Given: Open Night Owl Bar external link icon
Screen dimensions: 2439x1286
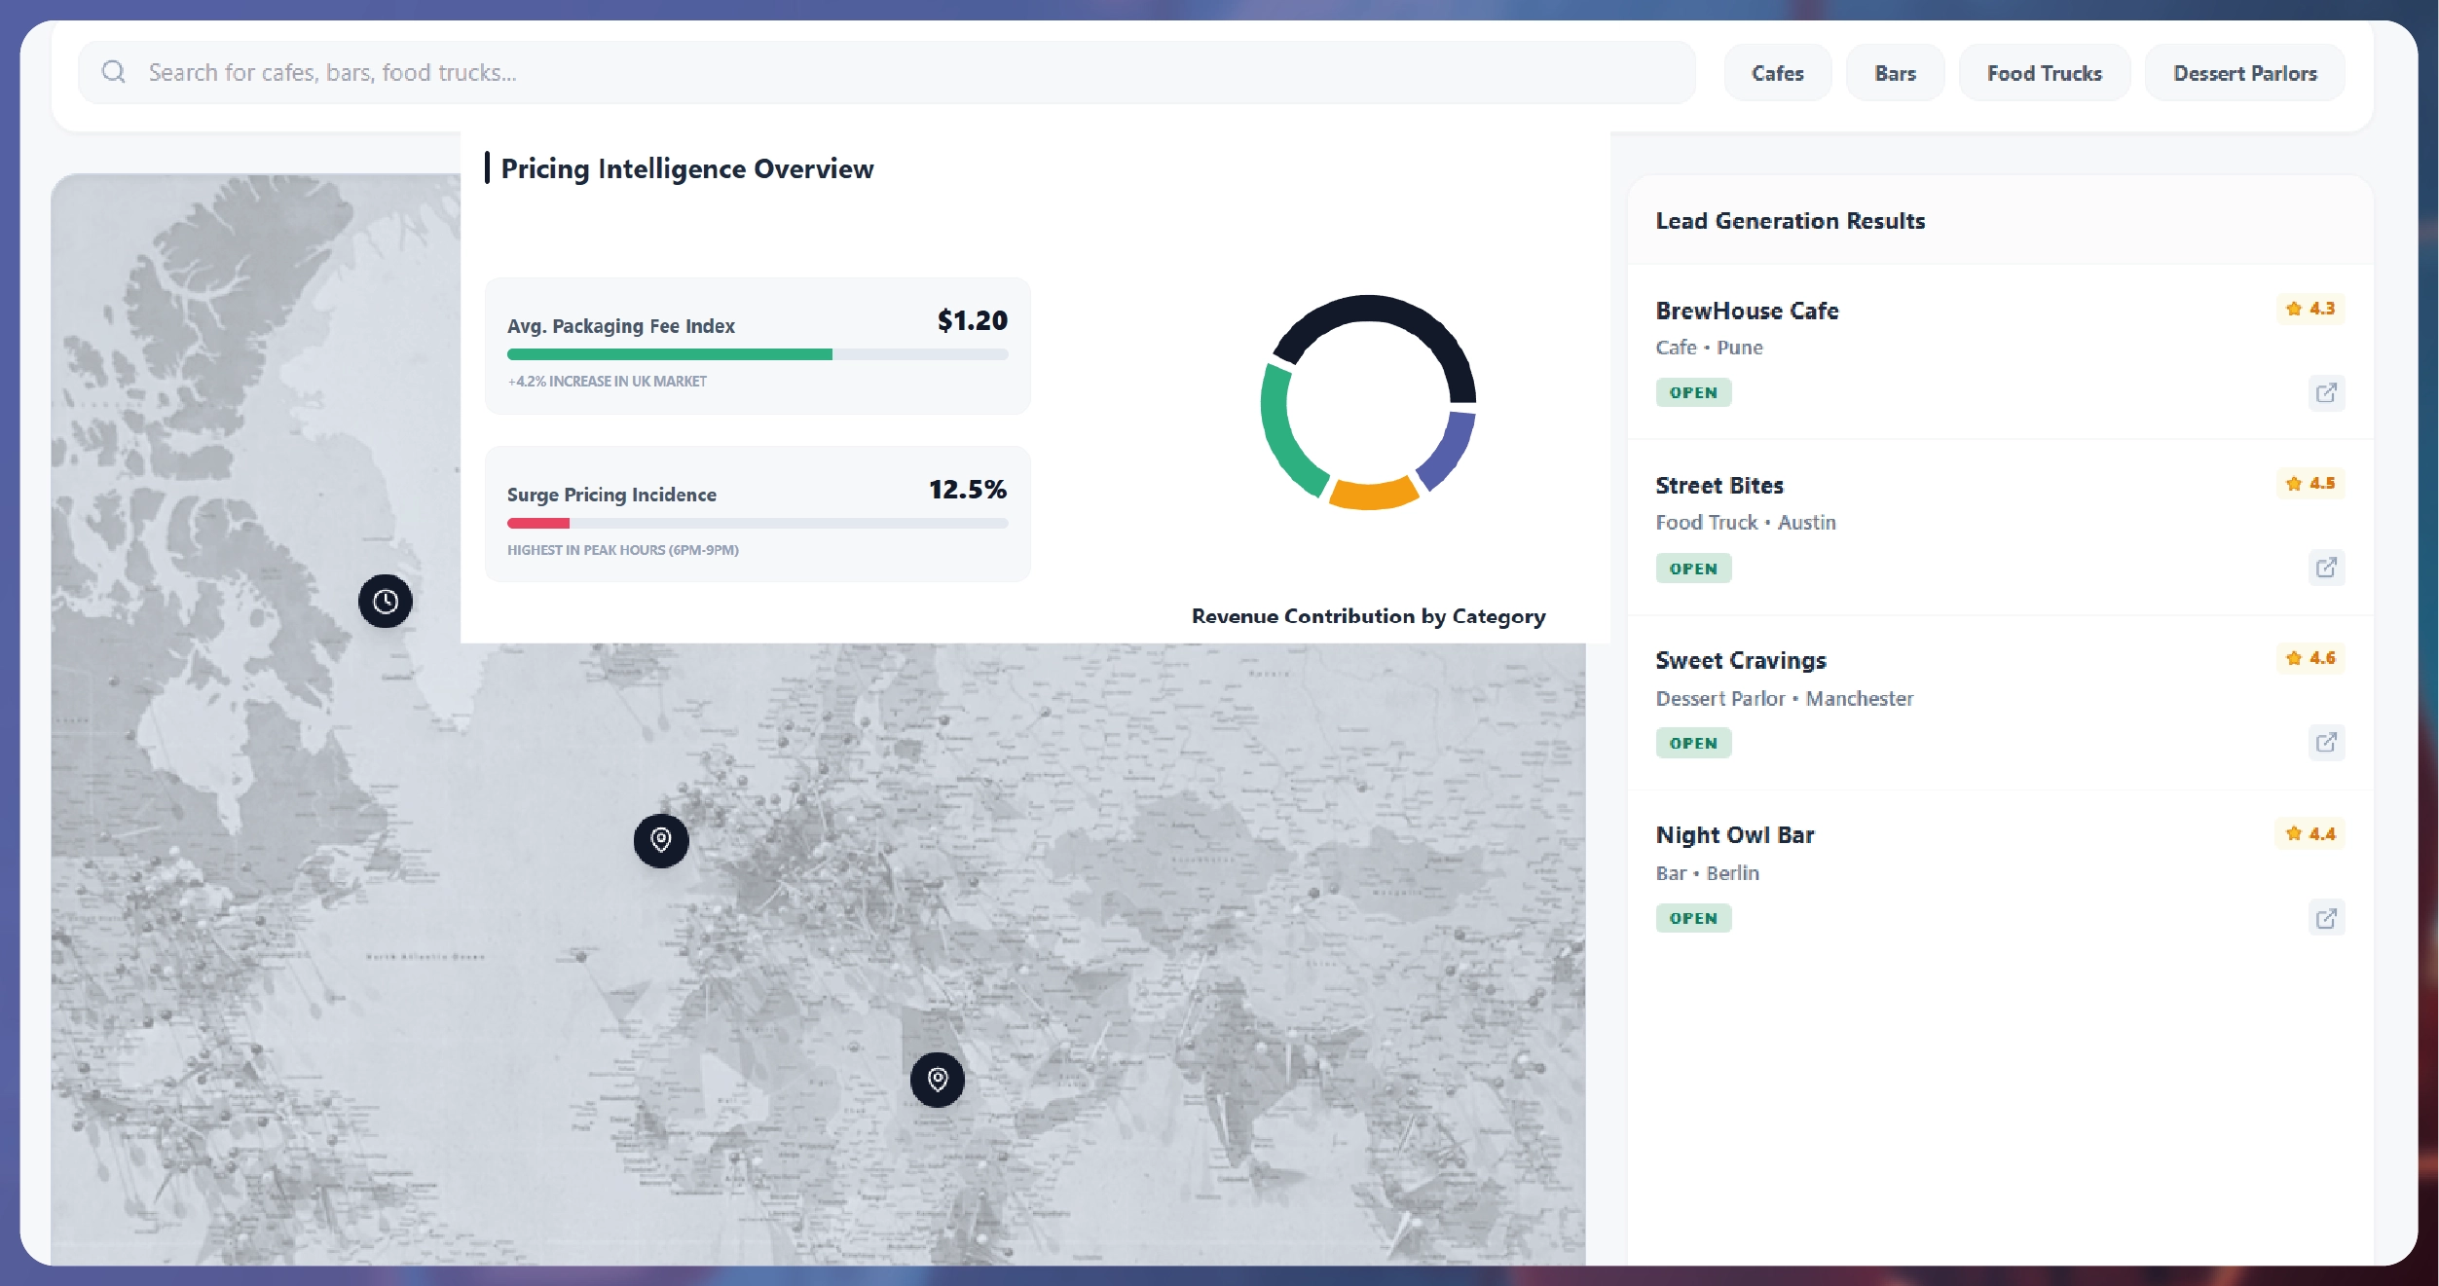Looking at the screenshot, I should 2326,918.
